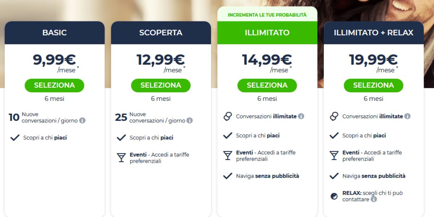This screenshot has width=434, height=217.
Task: Click the ILLIMITATO plan header
Action: coord(267,33)
